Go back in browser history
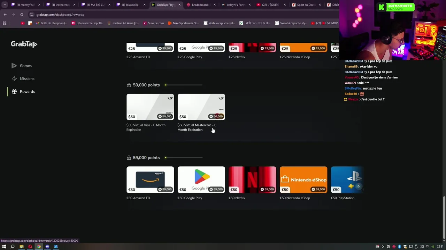Viewport: 446px width, 250px height. coord(5,15)
